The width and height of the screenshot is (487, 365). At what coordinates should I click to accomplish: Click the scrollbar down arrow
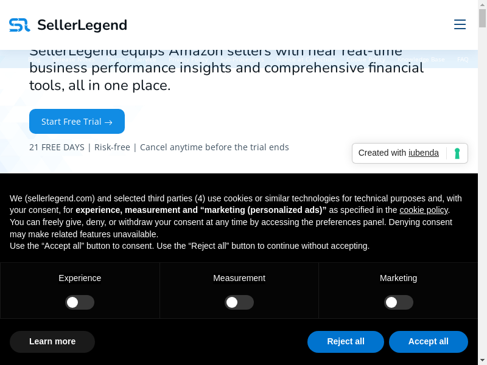click(483, 361)
